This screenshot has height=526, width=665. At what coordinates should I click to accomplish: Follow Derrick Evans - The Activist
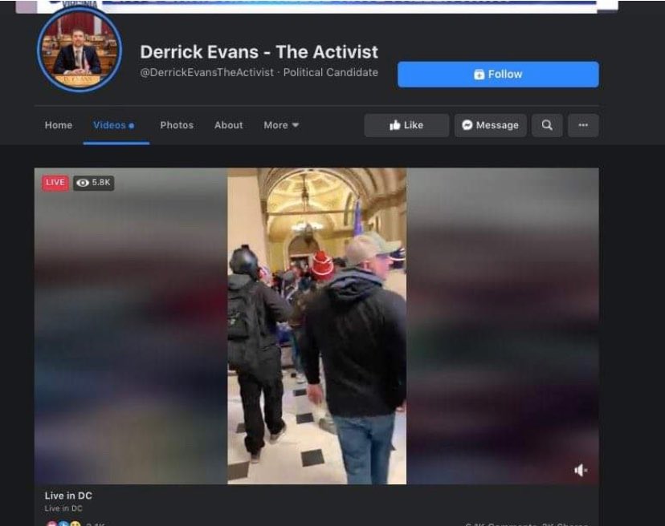pyautogui.click(x=498, y=74)
